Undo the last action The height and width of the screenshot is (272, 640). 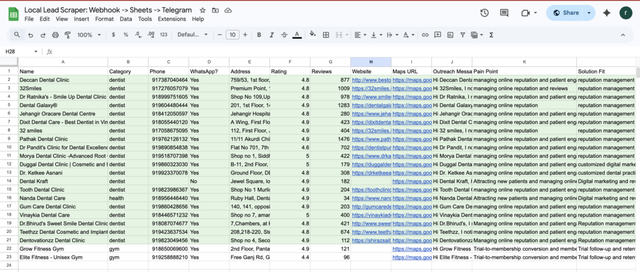pos(30,35)
